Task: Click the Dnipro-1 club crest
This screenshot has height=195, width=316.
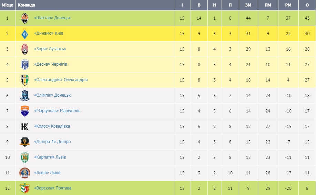Action: (x=25, y=142)
